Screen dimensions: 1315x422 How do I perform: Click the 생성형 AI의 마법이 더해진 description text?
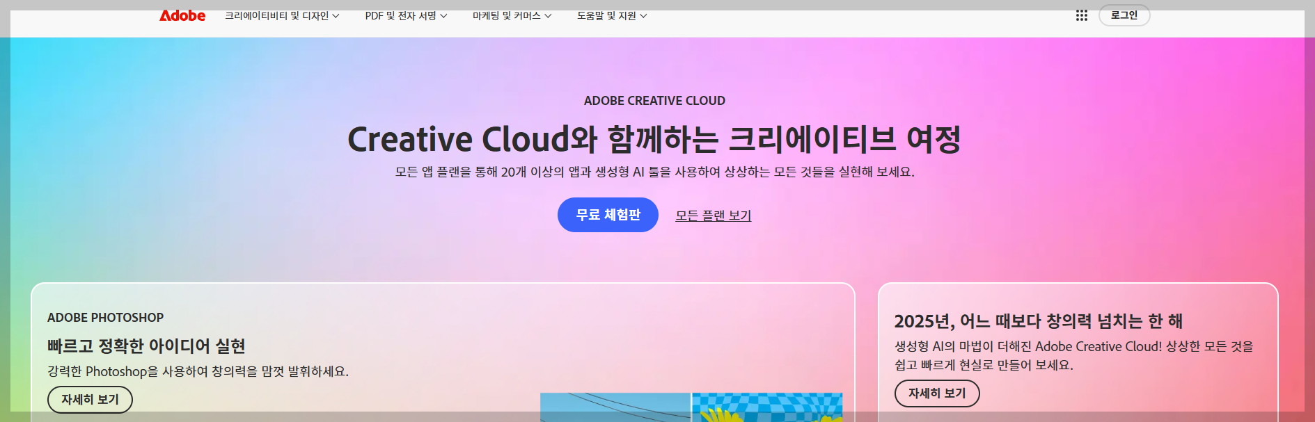[x=1074, y=355]
